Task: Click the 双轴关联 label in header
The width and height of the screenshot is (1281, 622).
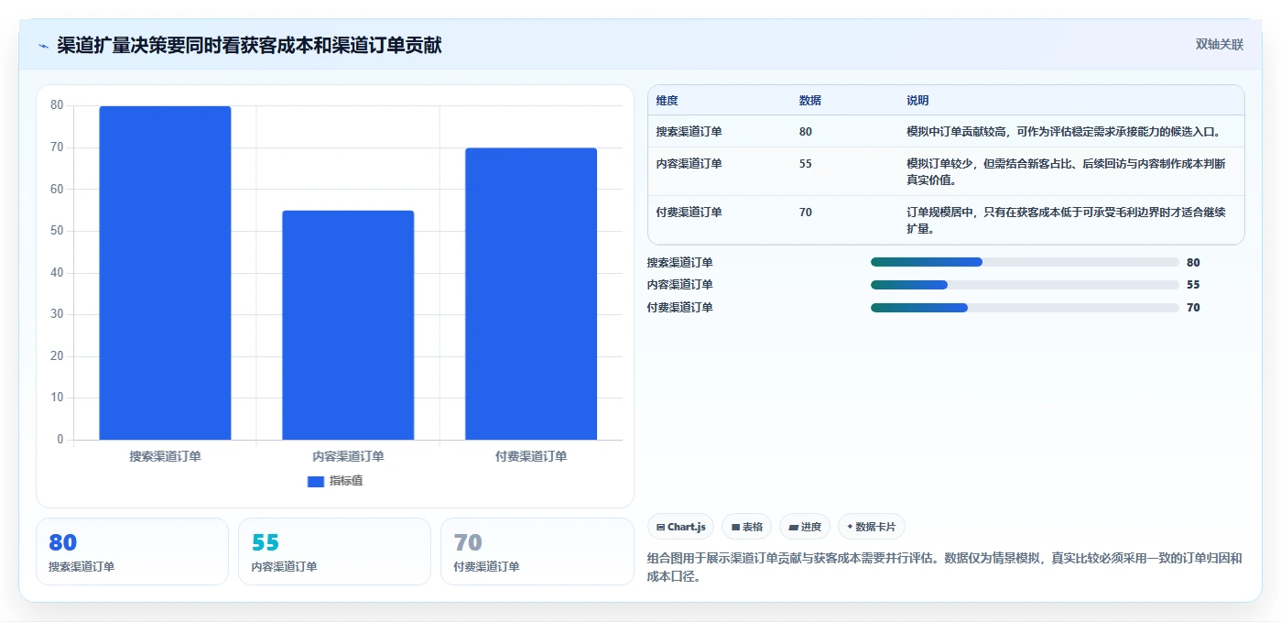Action: (1220, 44)
